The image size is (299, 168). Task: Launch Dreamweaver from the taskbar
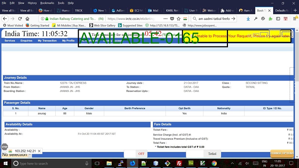[x=191, y=163]
